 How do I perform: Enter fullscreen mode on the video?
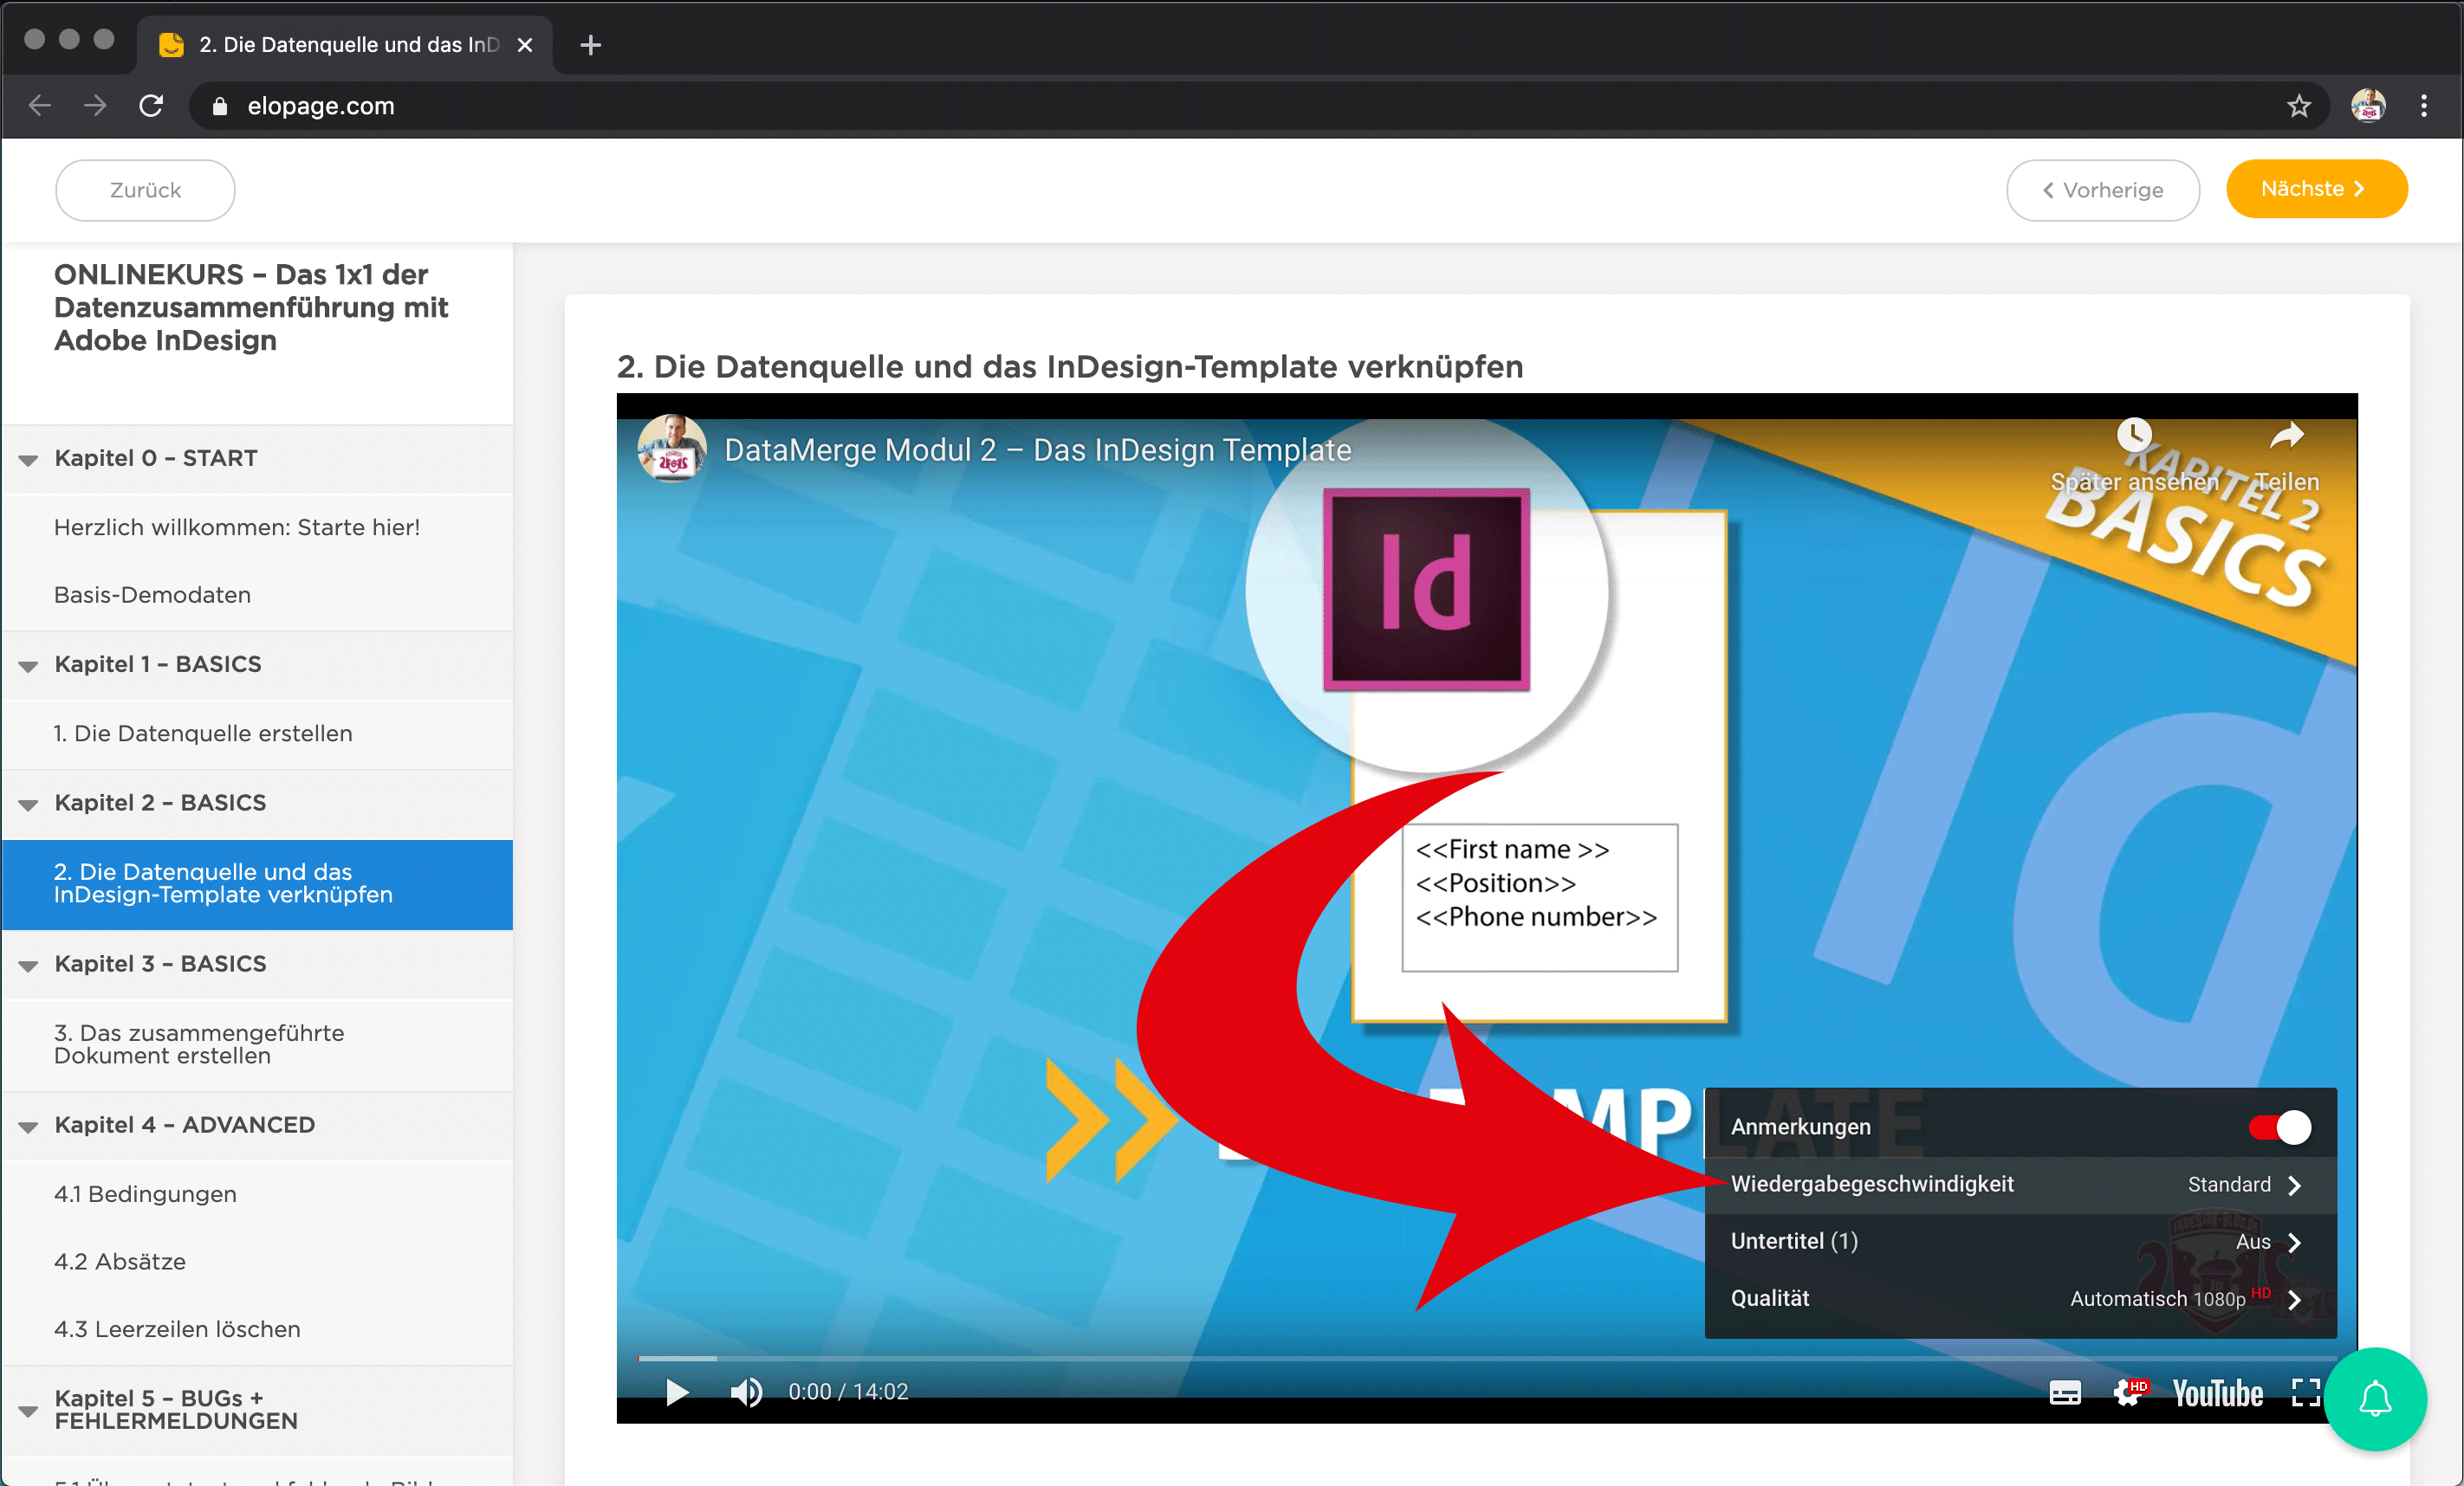[x=2305, y=1391]
